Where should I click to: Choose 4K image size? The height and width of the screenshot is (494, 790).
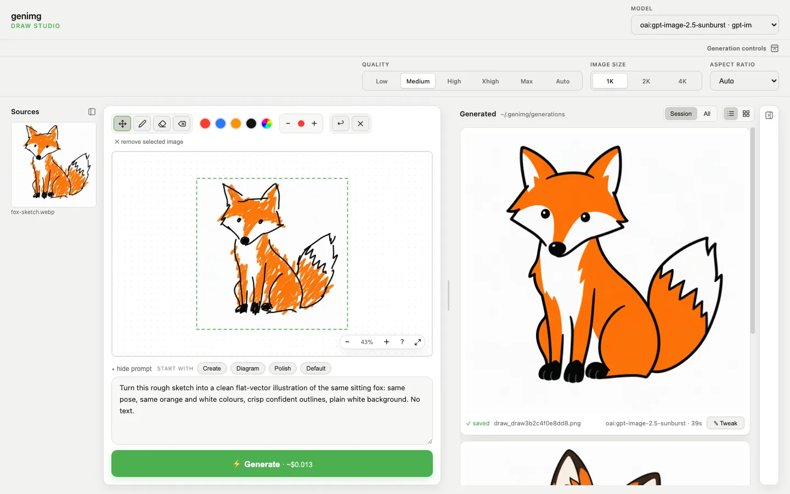682,81
